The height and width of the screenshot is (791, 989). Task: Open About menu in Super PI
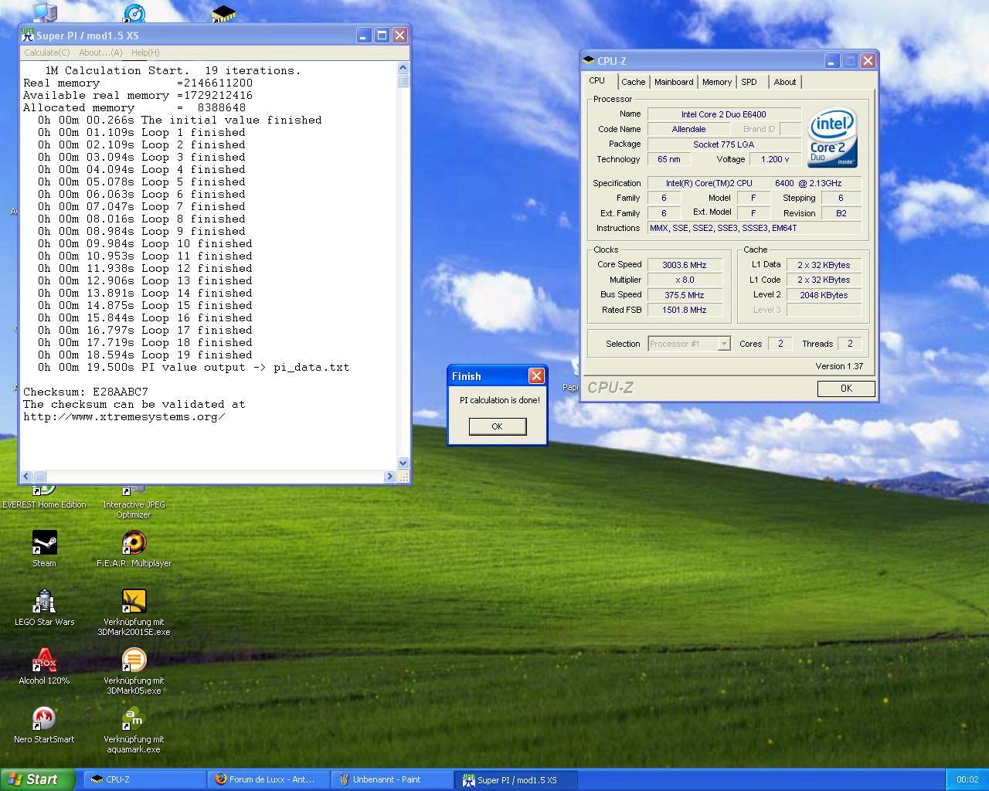(x=100, y=53)
